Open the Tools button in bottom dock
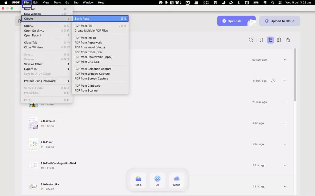Screen dimensions: 315x196 click(x=138, y=181)
